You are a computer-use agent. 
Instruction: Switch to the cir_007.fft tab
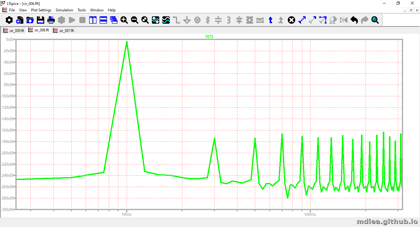pyautogui.click(x=63, y=30)
